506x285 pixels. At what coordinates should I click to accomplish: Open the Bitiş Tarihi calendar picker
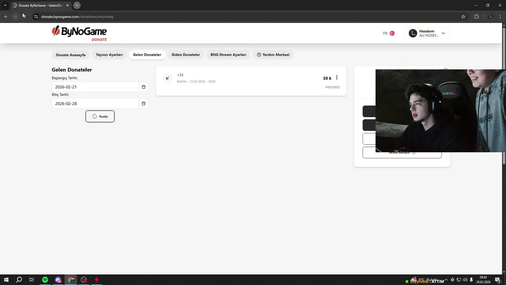click(143, 104)
